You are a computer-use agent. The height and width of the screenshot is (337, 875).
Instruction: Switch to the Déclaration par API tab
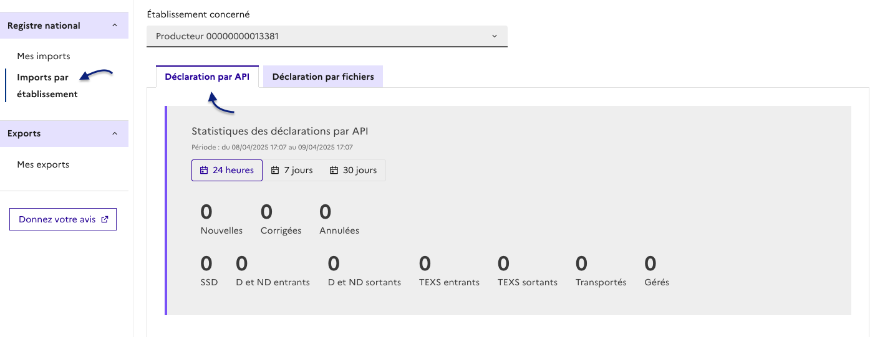click(x=207, y=77)
